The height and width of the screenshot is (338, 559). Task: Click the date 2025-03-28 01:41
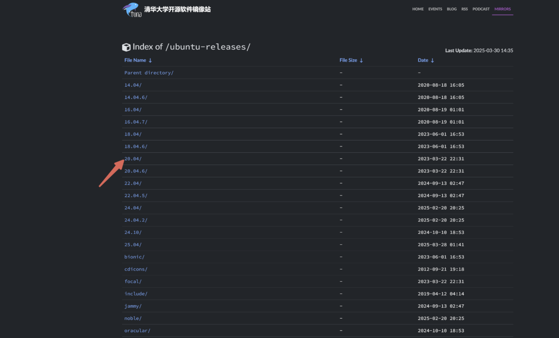tap(441, 245)
